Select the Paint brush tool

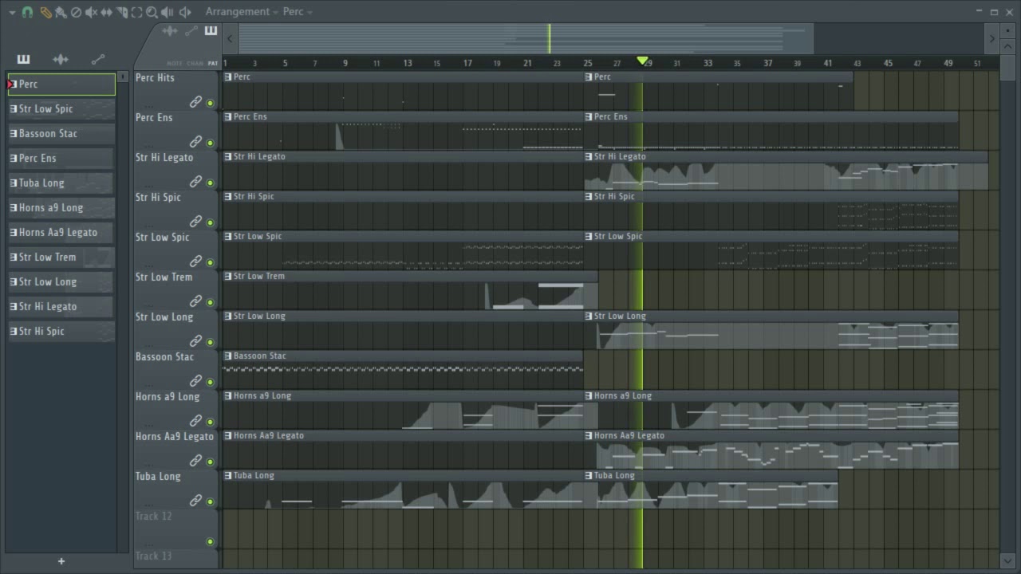coord(61,12)
